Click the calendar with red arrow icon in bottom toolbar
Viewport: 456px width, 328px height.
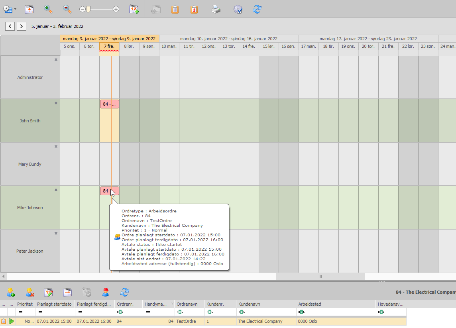(x=67, y=292)
